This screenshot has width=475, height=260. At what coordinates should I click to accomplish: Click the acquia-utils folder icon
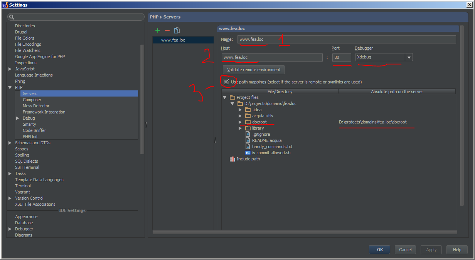point(248,116)
